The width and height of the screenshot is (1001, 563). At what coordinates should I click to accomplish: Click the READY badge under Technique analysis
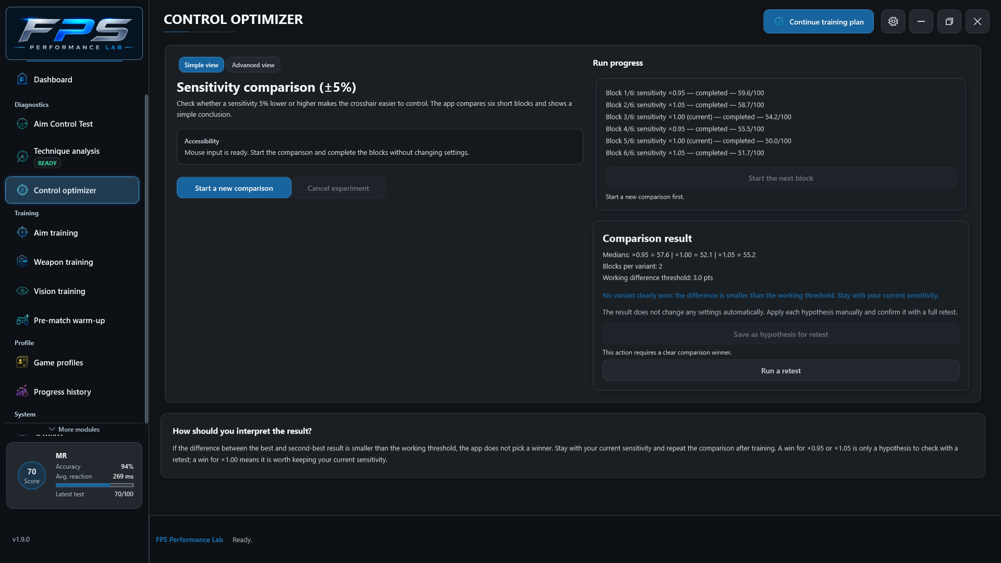pyautogui.click(x=47, y=163)
